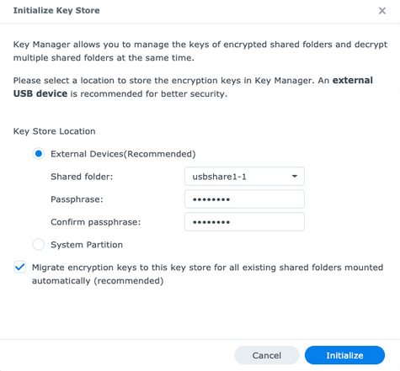The width and height of the screenshot is (400, 371).
Task: Click the Key Store Location heading
Action: pyautogui.click(x=55, y=131)
